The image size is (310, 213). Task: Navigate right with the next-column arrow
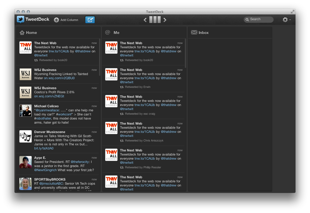click(x=165, y=20)
